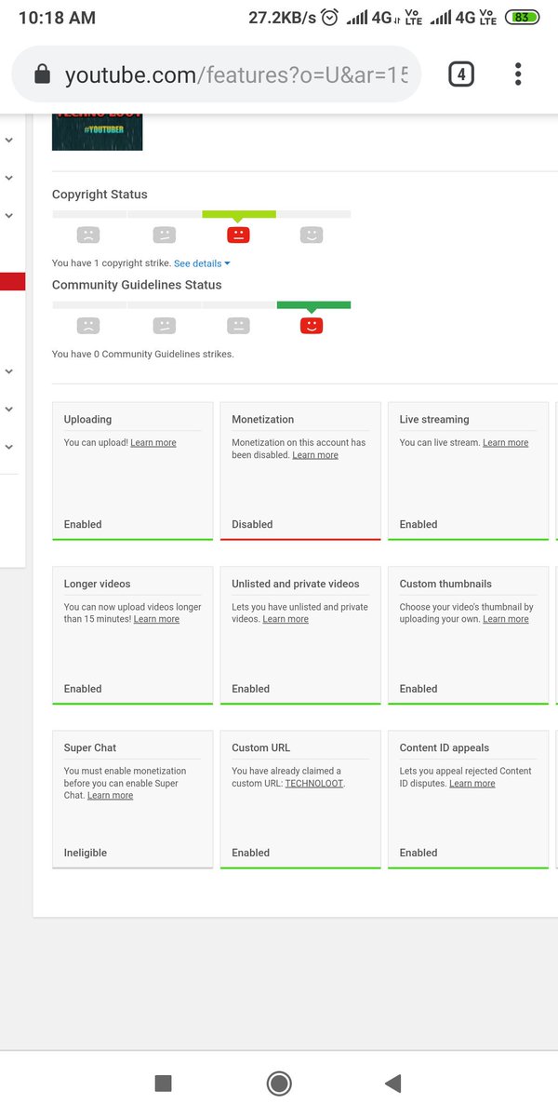Click Learn more in the Longer videos card

156,619
